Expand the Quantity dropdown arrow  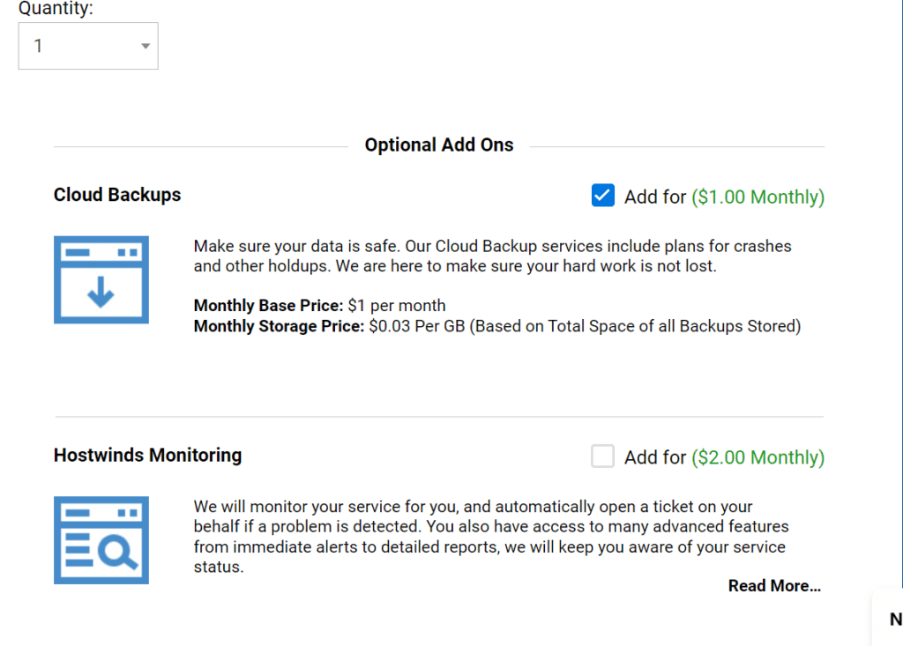point(146,46)
